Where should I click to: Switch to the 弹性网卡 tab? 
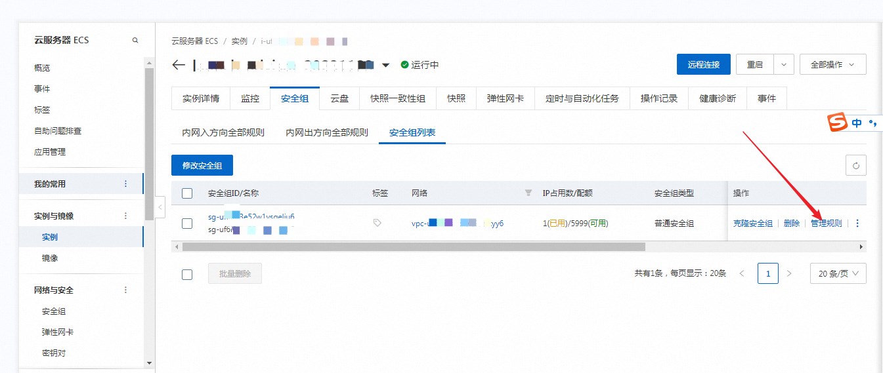point(506,98)
